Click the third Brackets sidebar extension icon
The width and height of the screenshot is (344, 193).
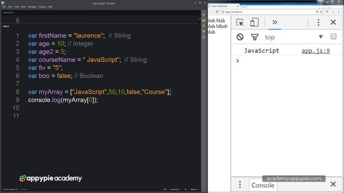pos(204,26)
